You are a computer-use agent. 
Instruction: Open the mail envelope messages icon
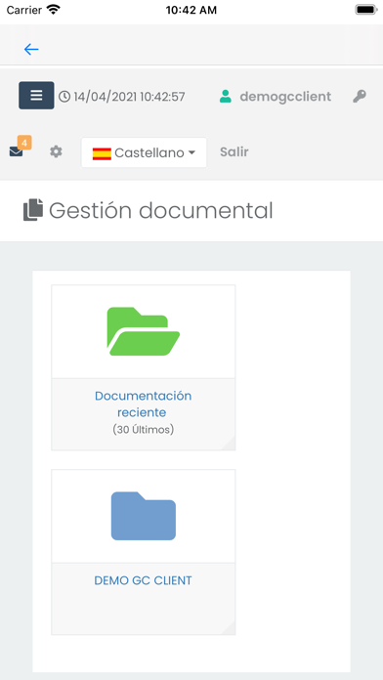[16, 151]
